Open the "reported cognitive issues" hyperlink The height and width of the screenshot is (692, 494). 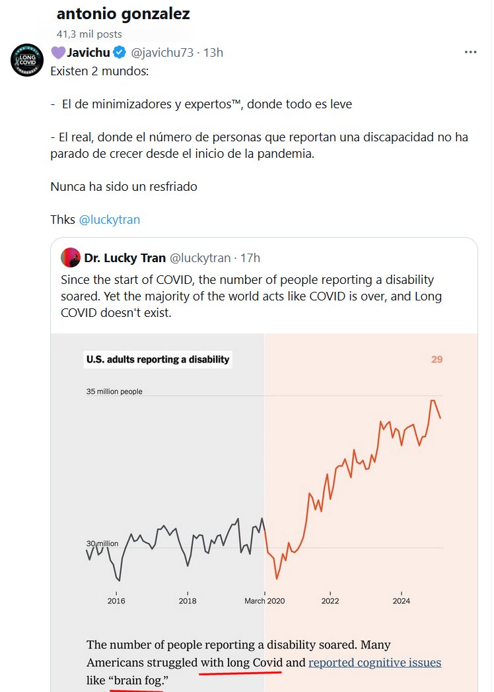pos(374,662)
